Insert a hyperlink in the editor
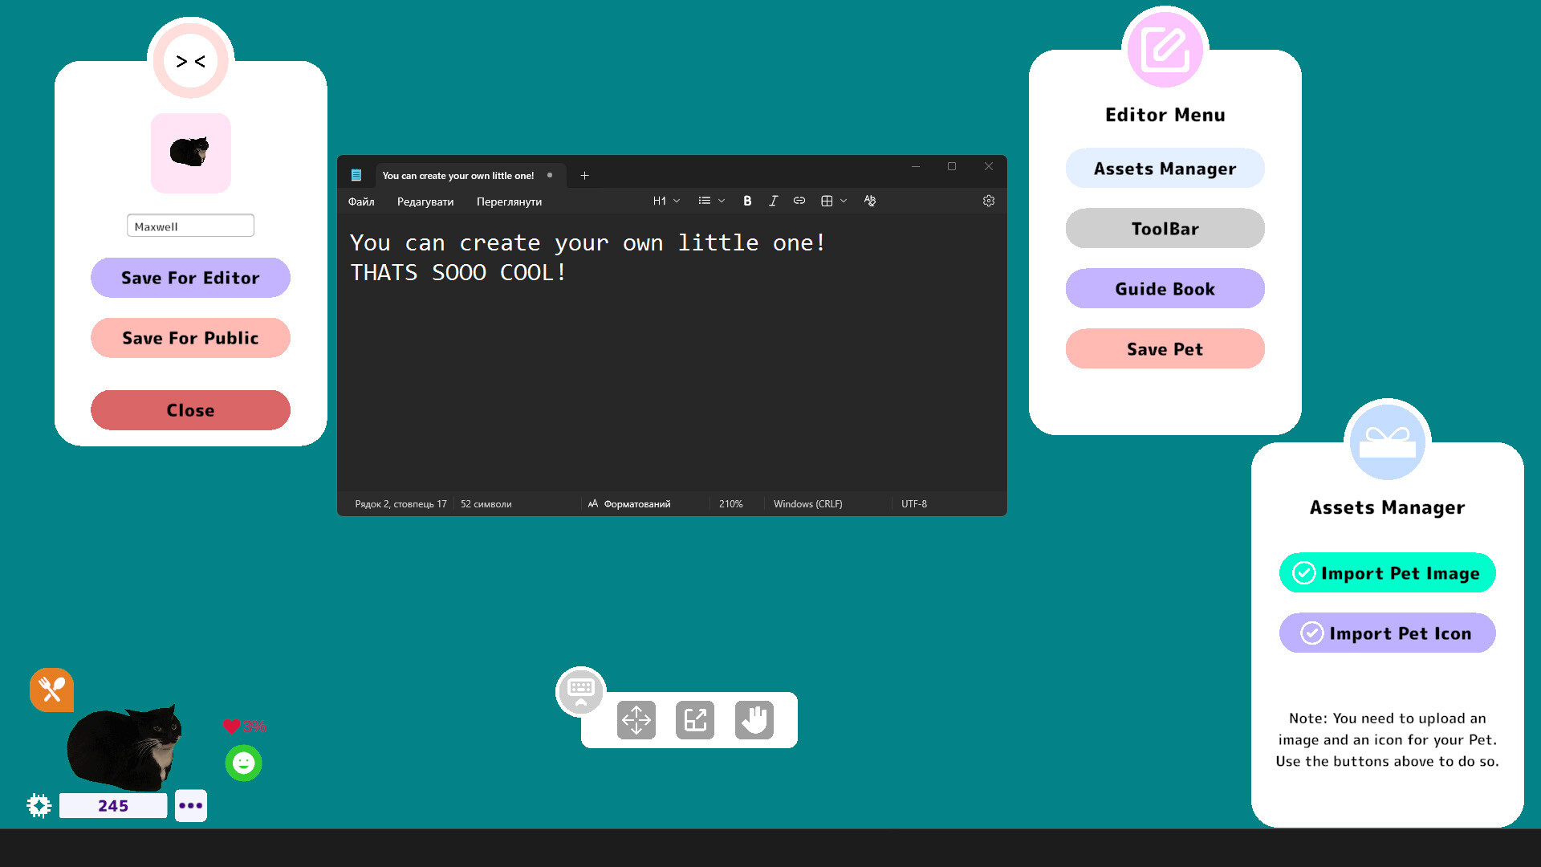 [799, 201]
